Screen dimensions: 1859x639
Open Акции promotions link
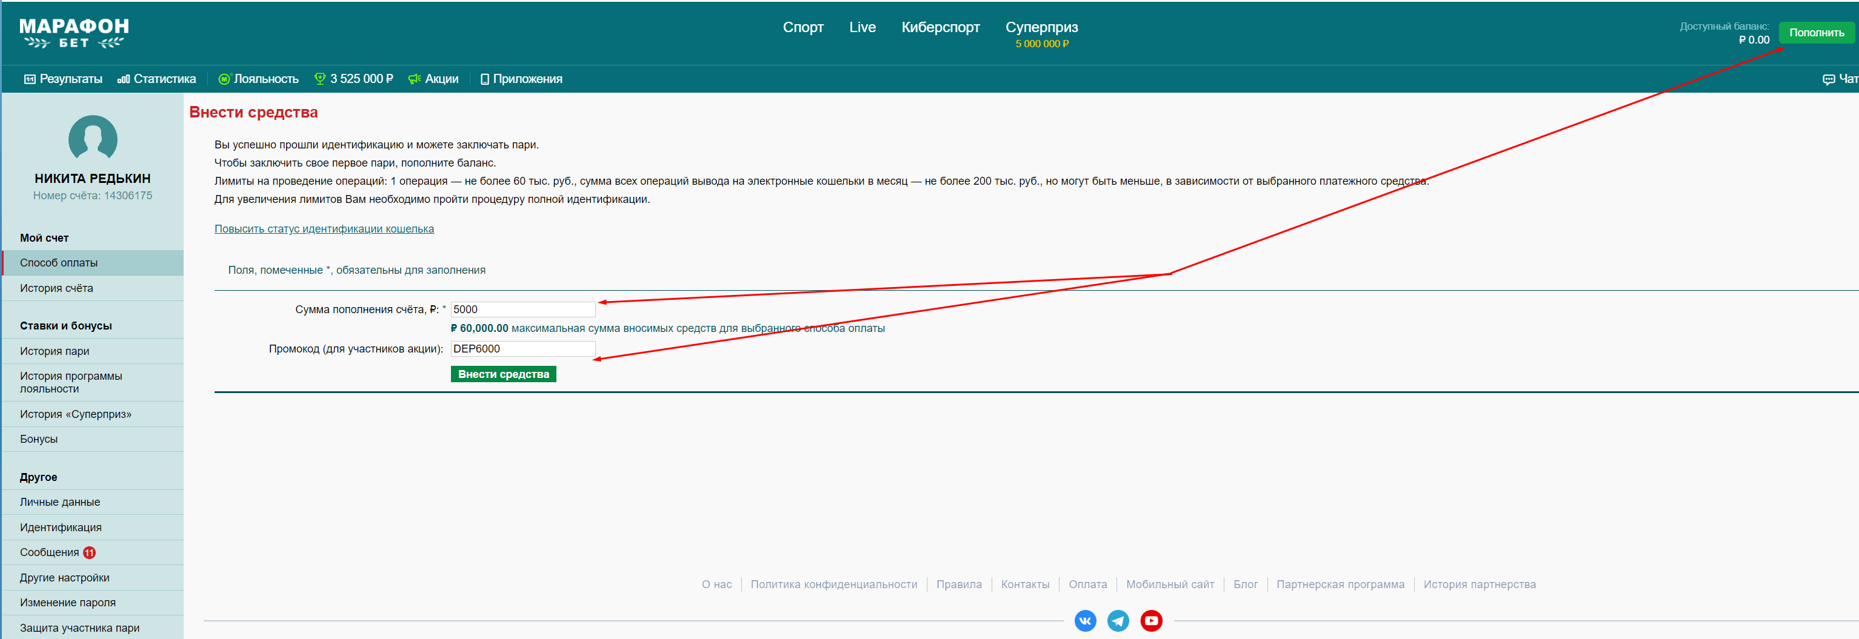[x=433, y=79]
